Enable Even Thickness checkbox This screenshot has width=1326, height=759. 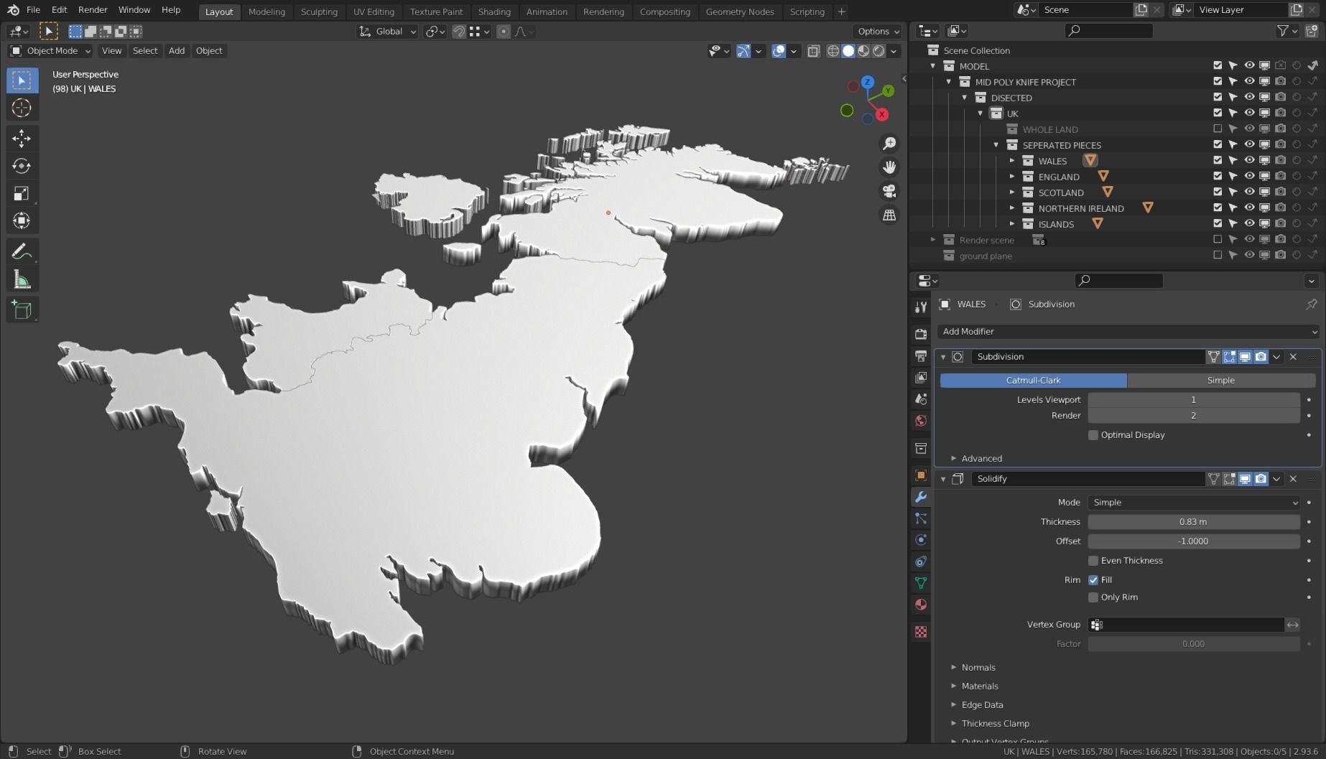pyautogui.click(x=1093, y=561)
